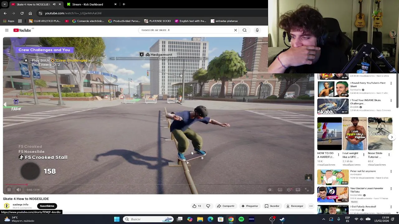Open more actions menu beside Descargar
The height and width of the screenshot is (224, 399).
click(311, 206)
